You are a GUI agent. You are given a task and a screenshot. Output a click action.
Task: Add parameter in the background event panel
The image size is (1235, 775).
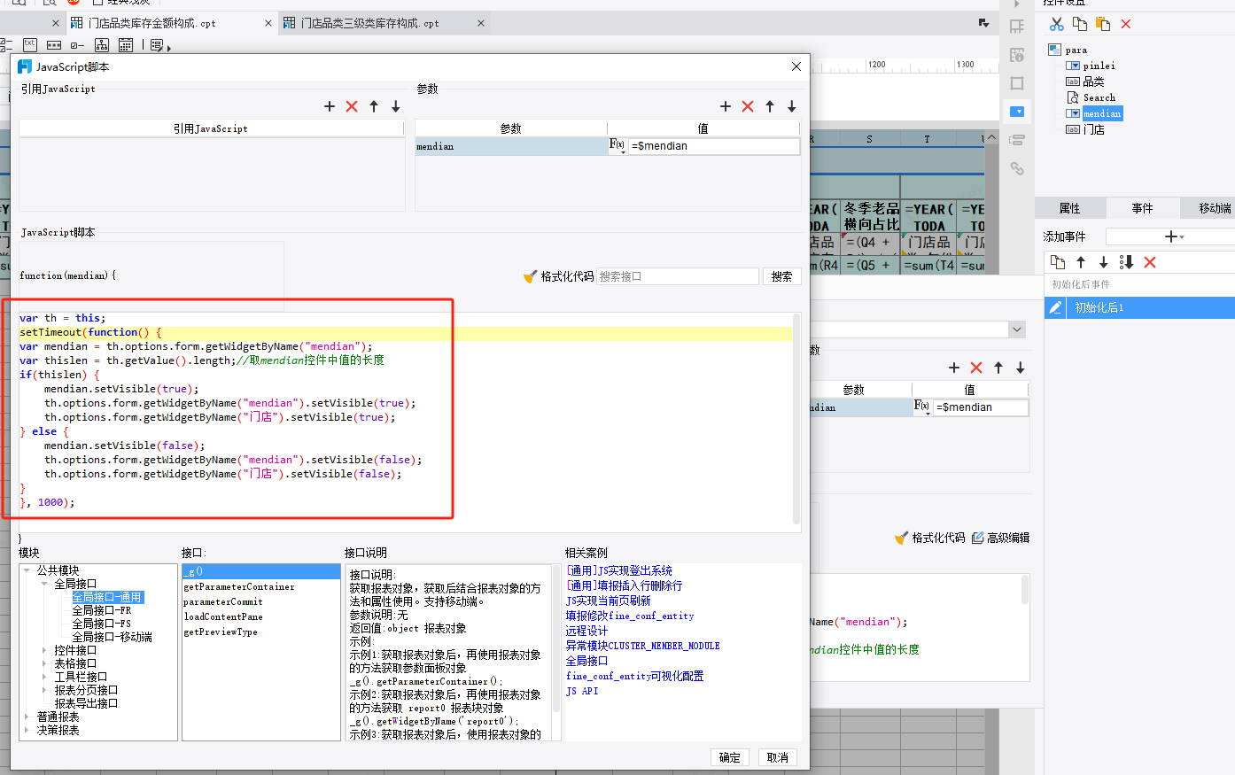(954, 368)
